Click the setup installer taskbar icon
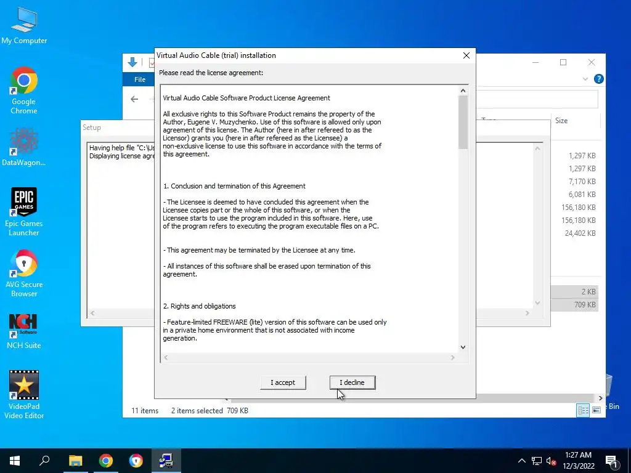 coord(166,461)
